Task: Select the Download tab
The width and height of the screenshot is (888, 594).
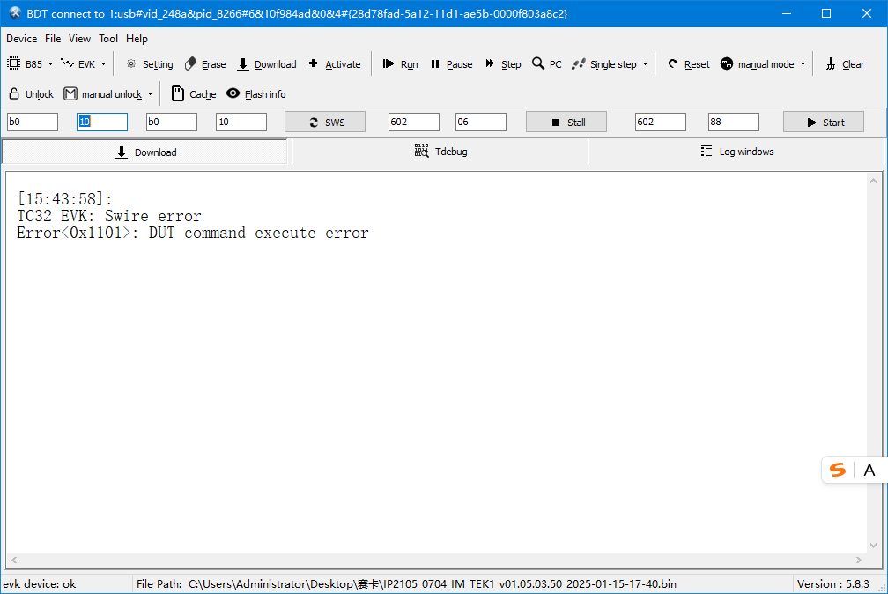Action: 145,152
